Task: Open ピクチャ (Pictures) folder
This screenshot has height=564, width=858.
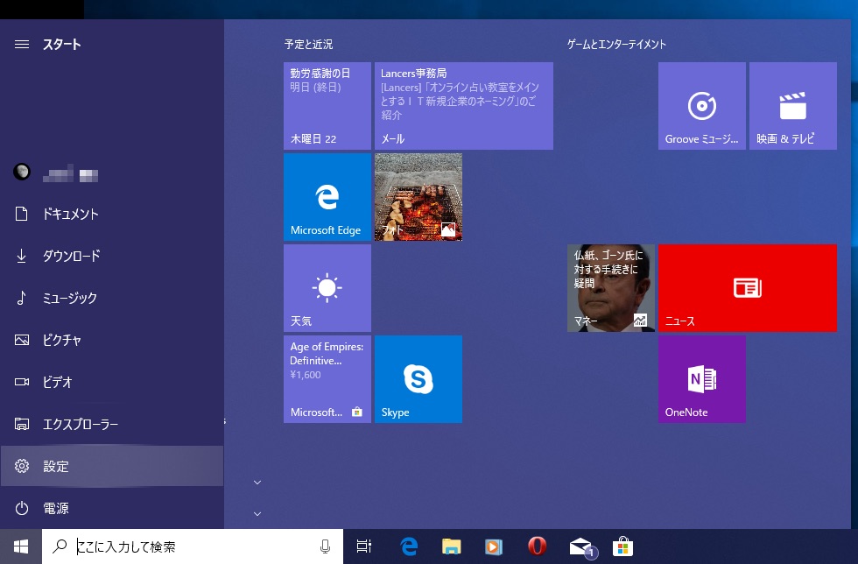Action: pos(112,340)
